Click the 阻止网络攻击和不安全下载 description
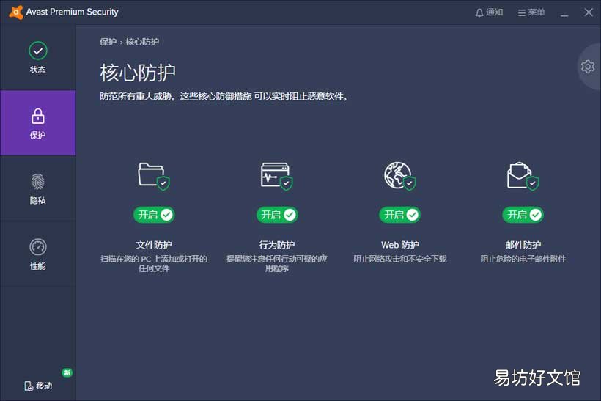The width and height of the screenshot is (601, 401). (x=399, y=260)
